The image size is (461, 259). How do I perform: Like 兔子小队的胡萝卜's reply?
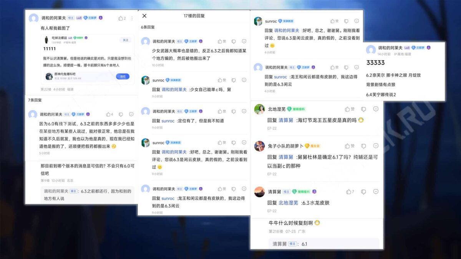click(x=350, y=146)
